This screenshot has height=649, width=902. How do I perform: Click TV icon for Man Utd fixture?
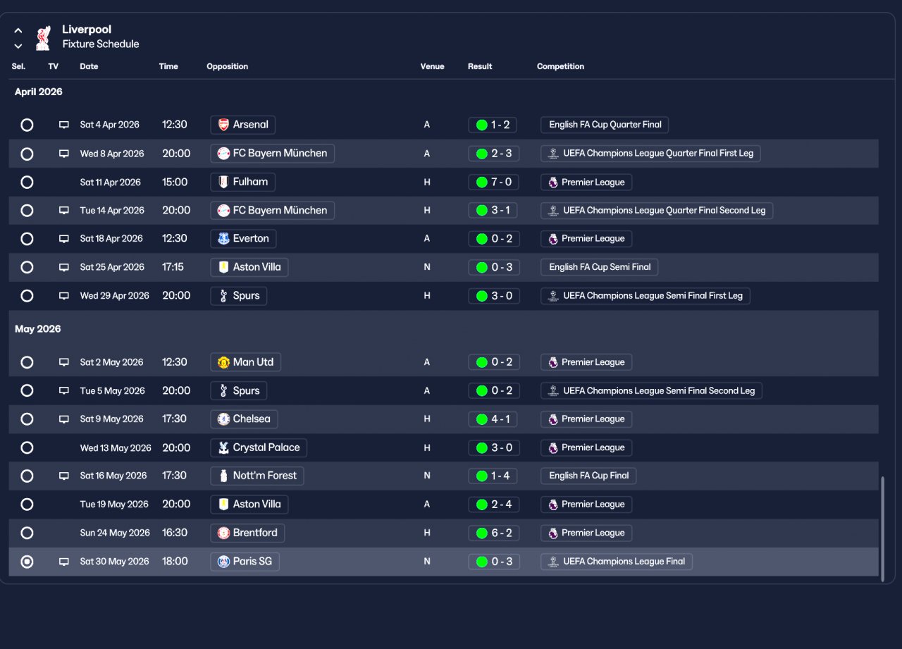coord(64,362)
